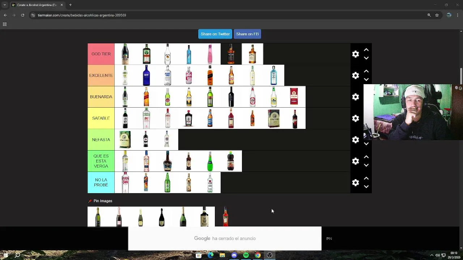Pick the wine carton in NEFASTA row
The height and width of the screenshot is (260, 463).
125,140
